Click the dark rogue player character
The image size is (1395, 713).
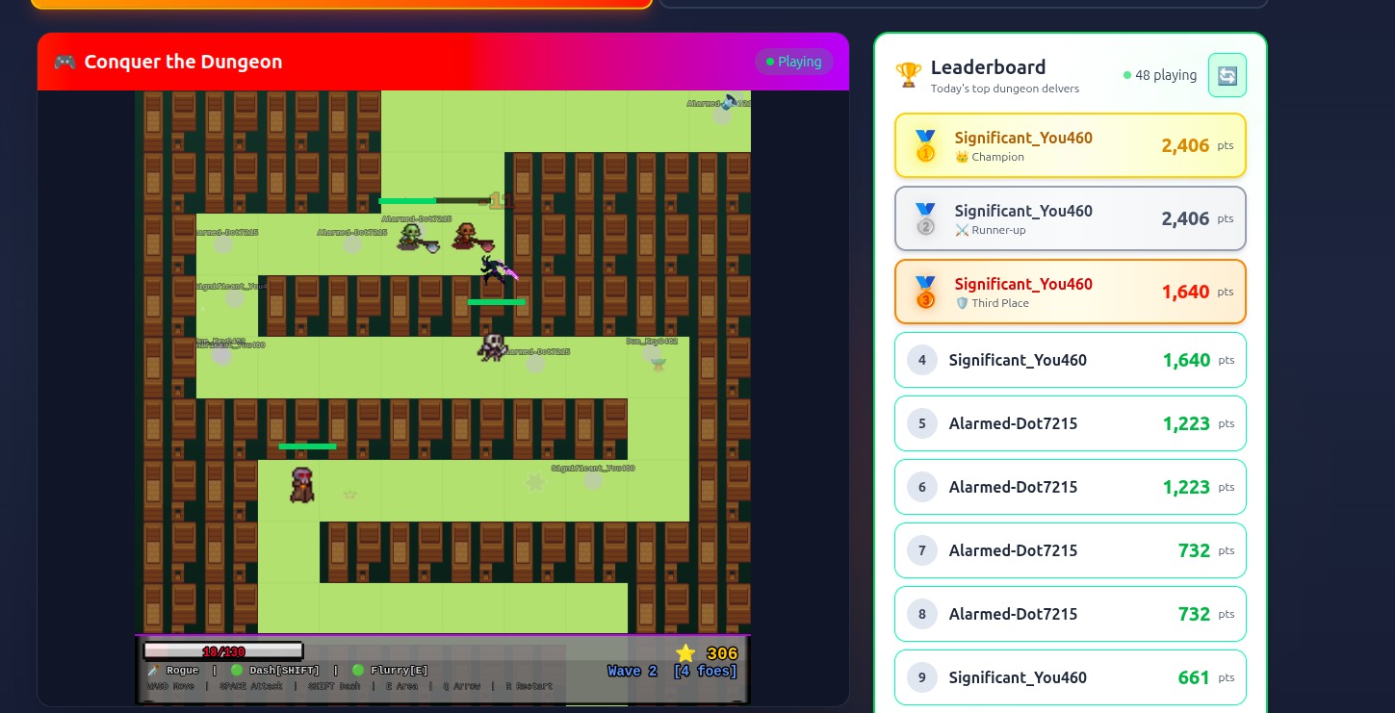[497, 269]
